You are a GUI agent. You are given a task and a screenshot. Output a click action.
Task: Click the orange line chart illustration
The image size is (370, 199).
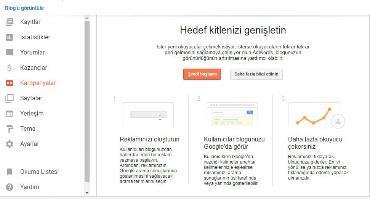(x=314, y=116)
